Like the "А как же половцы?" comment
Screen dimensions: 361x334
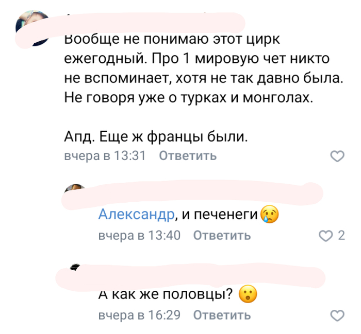(336, 315)
